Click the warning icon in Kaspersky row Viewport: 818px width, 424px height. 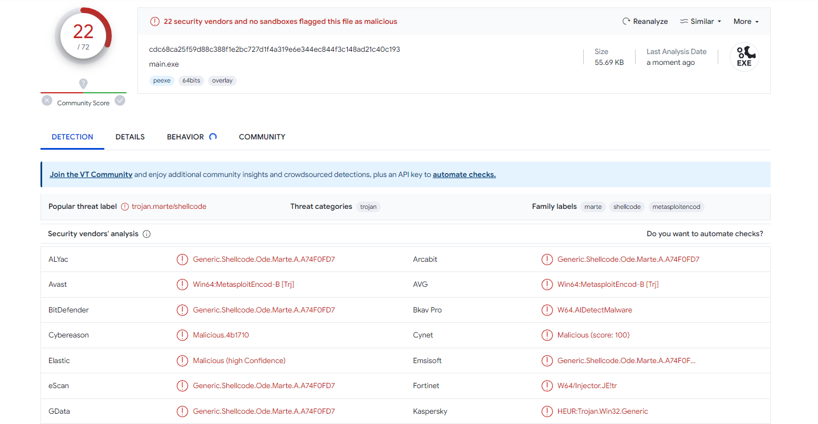pos(547,411)
